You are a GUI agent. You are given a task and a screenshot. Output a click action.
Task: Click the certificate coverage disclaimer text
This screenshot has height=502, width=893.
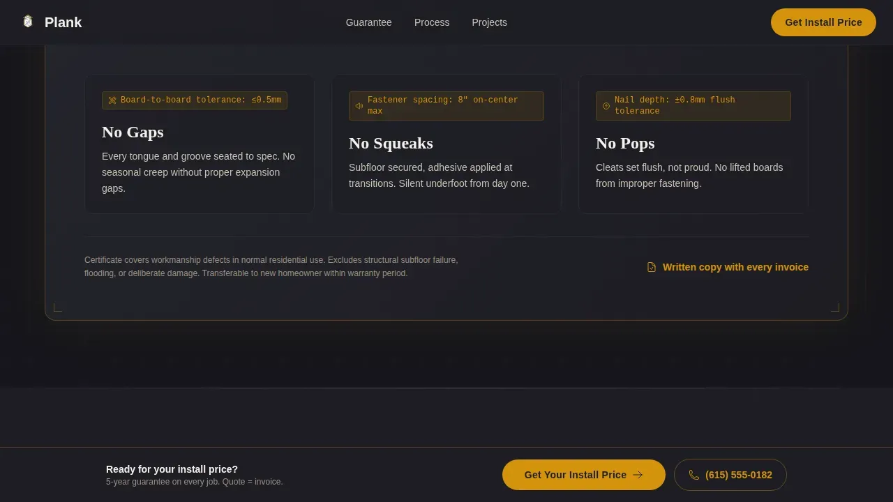(x=271, y=266)
